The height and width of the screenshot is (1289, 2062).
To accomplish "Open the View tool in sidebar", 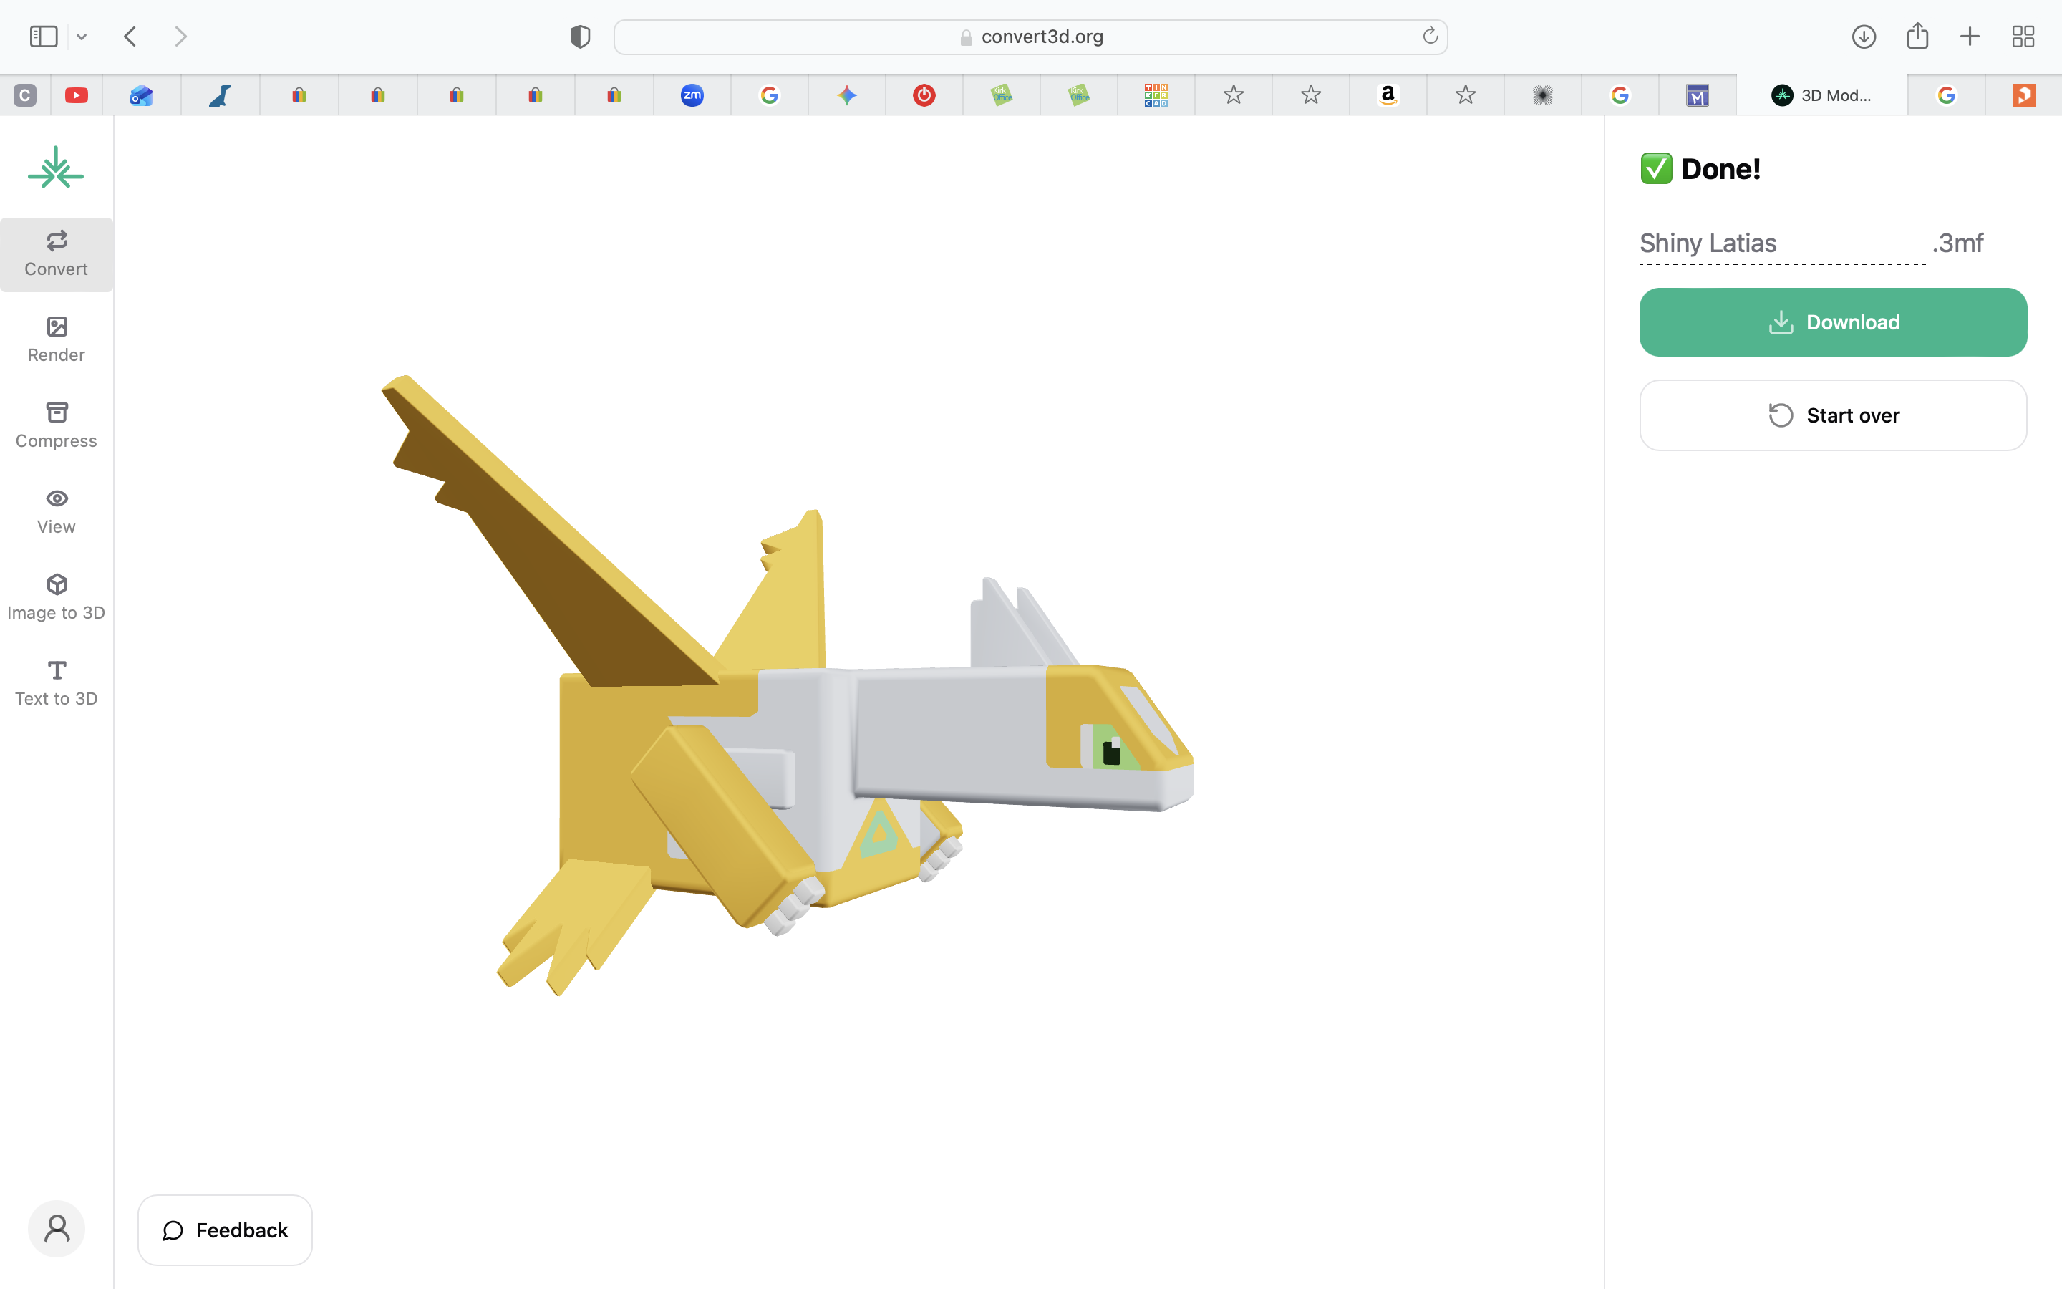I will 57,511.
